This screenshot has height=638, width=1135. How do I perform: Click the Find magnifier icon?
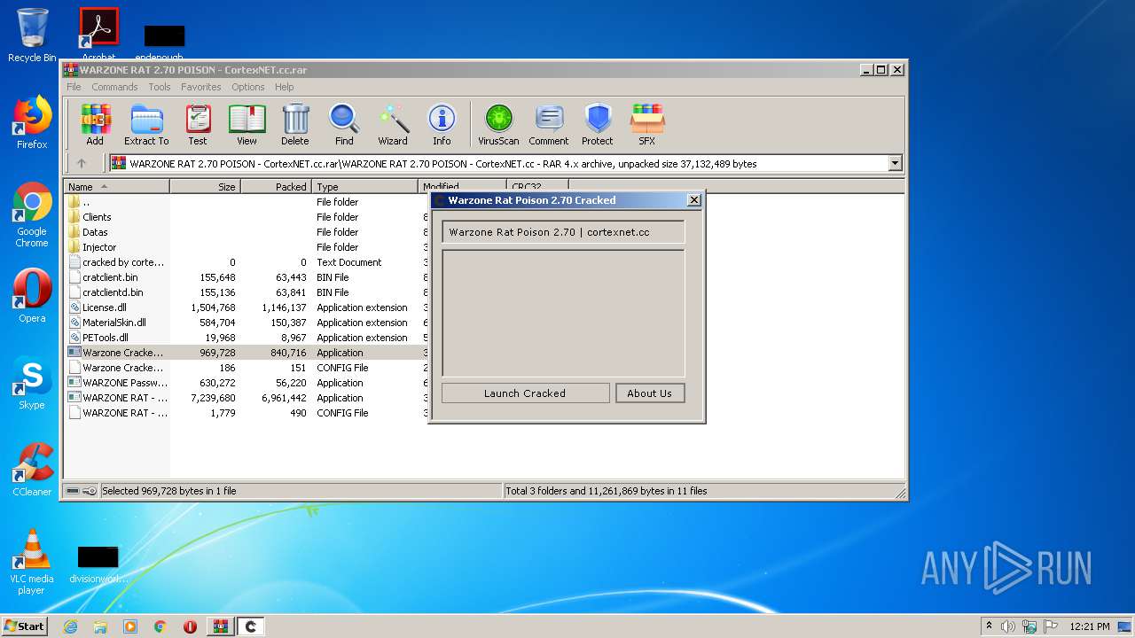pos(344,124)
